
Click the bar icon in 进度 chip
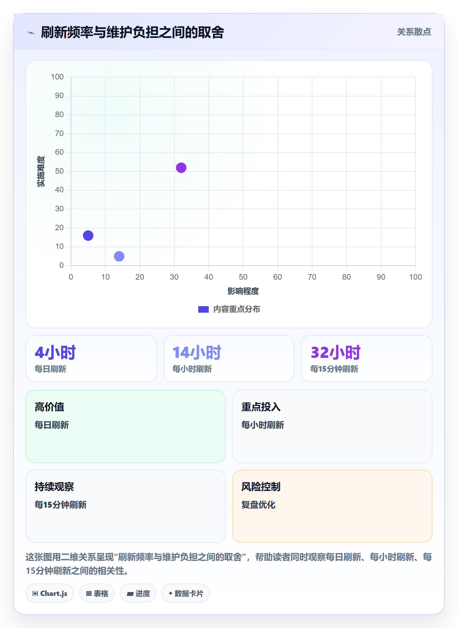coord(130,594)
